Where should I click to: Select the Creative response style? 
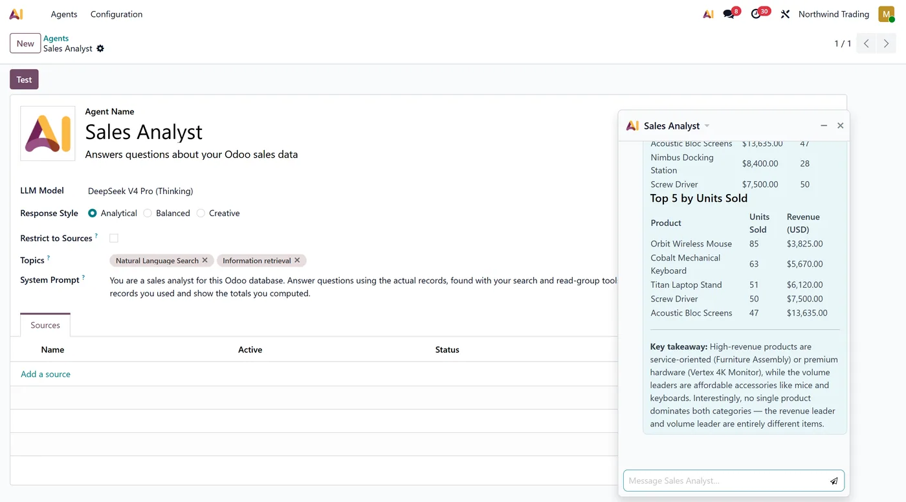[201, 213]
